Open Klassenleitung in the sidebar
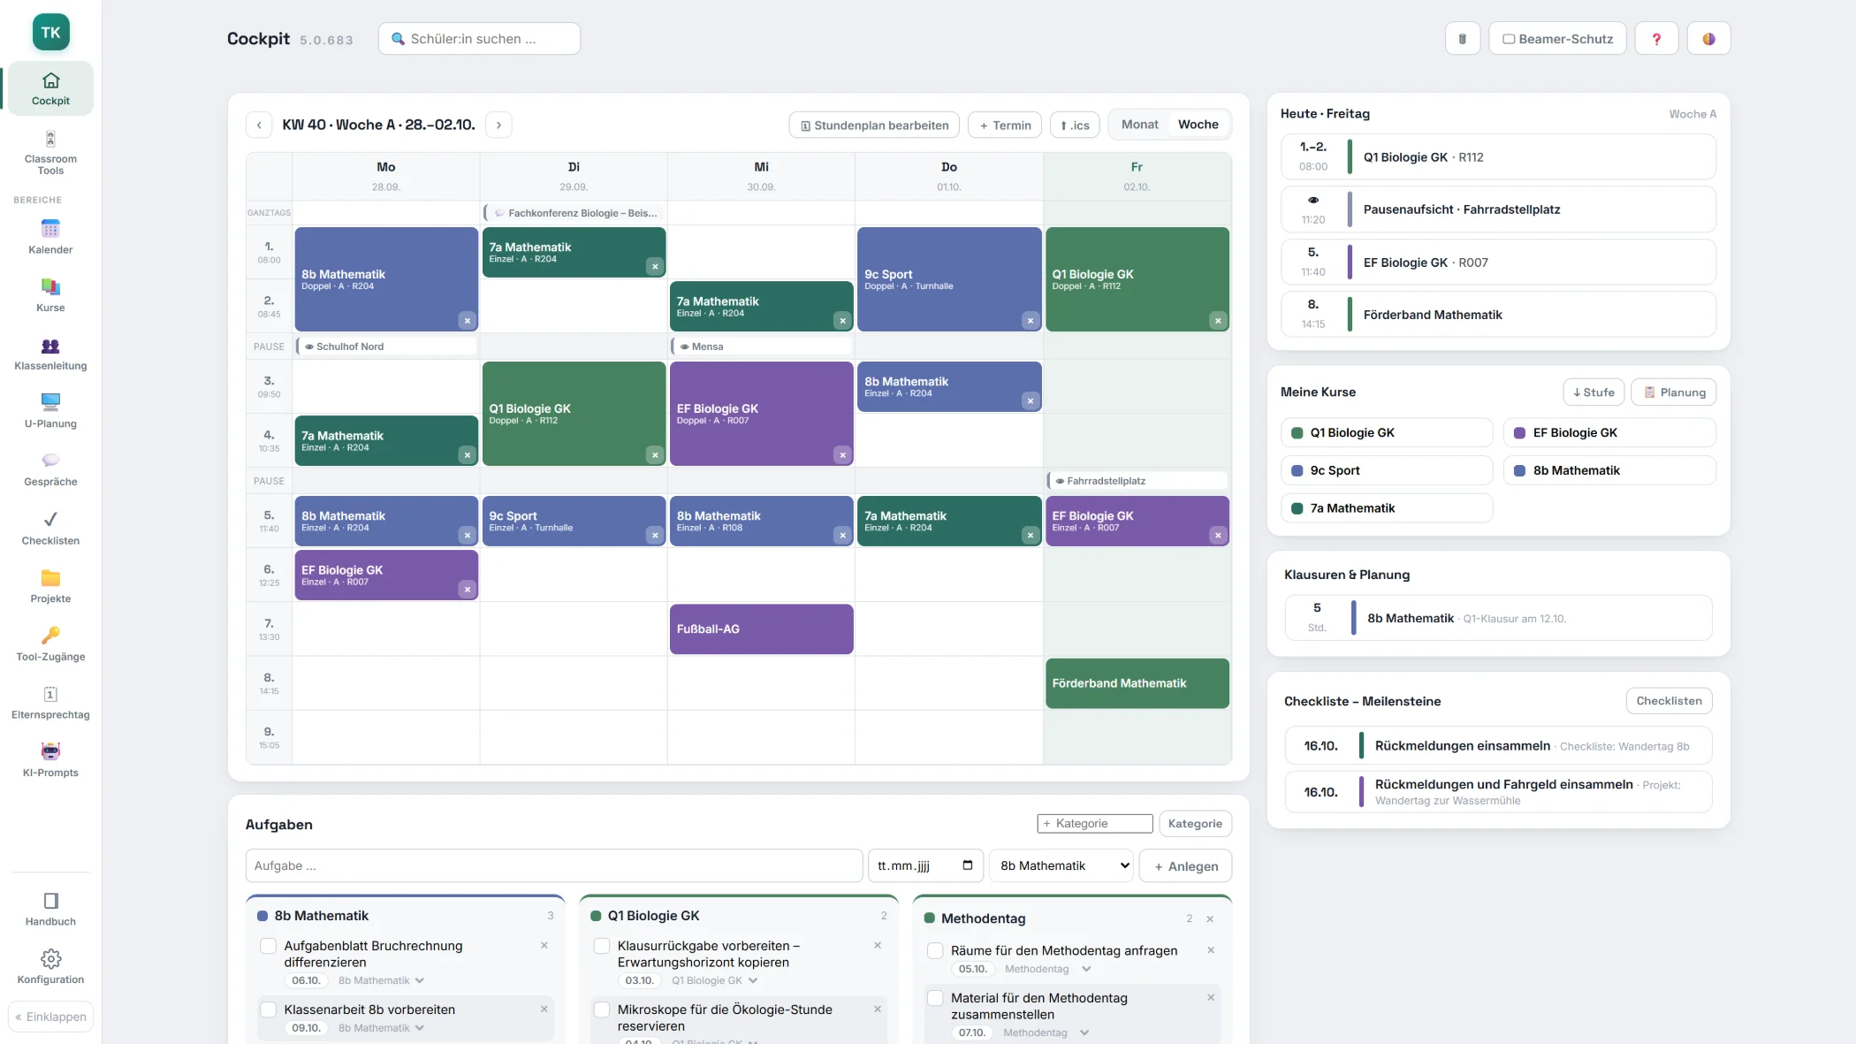 click(50, 354)
